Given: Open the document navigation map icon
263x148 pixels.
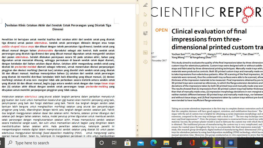Looking at the screenshot, I should pos(145,52).
